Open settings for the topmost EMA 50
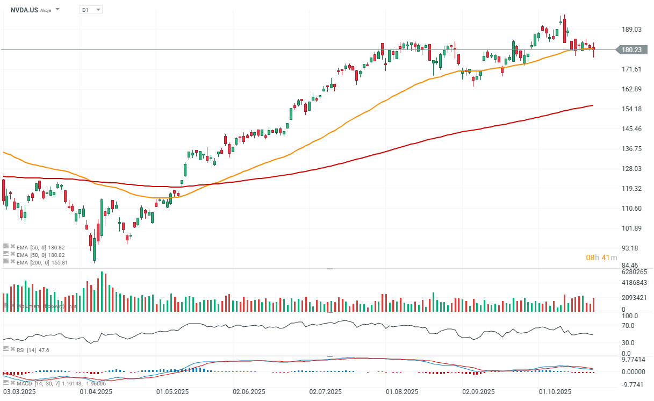Image resolution: width=654 pixels, height=401 pixels. click(6, 247)
